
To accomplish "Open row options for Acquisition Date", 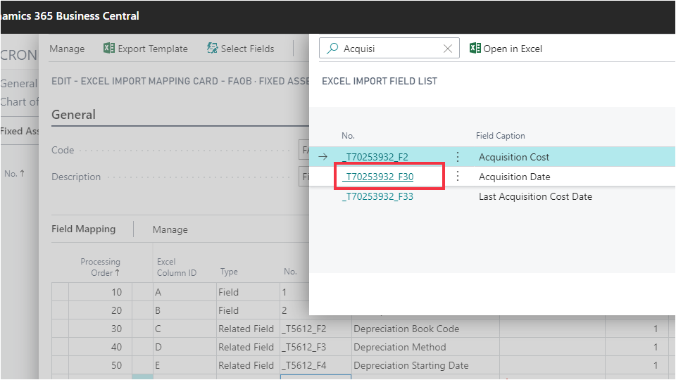I will pos(458,177).
